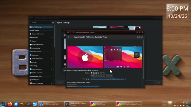This screenshot has width=191, height=107.
Task: Expand the Keyboard category chevron
Action: pyautogui.click(x=52, y=37)
